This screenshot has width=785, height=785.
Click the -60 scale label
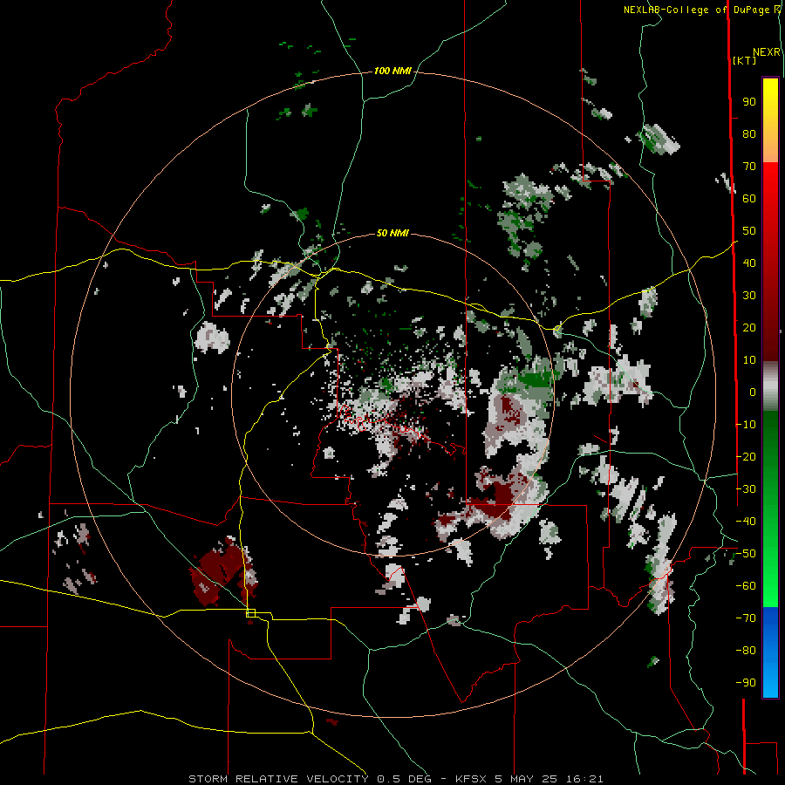746,586
